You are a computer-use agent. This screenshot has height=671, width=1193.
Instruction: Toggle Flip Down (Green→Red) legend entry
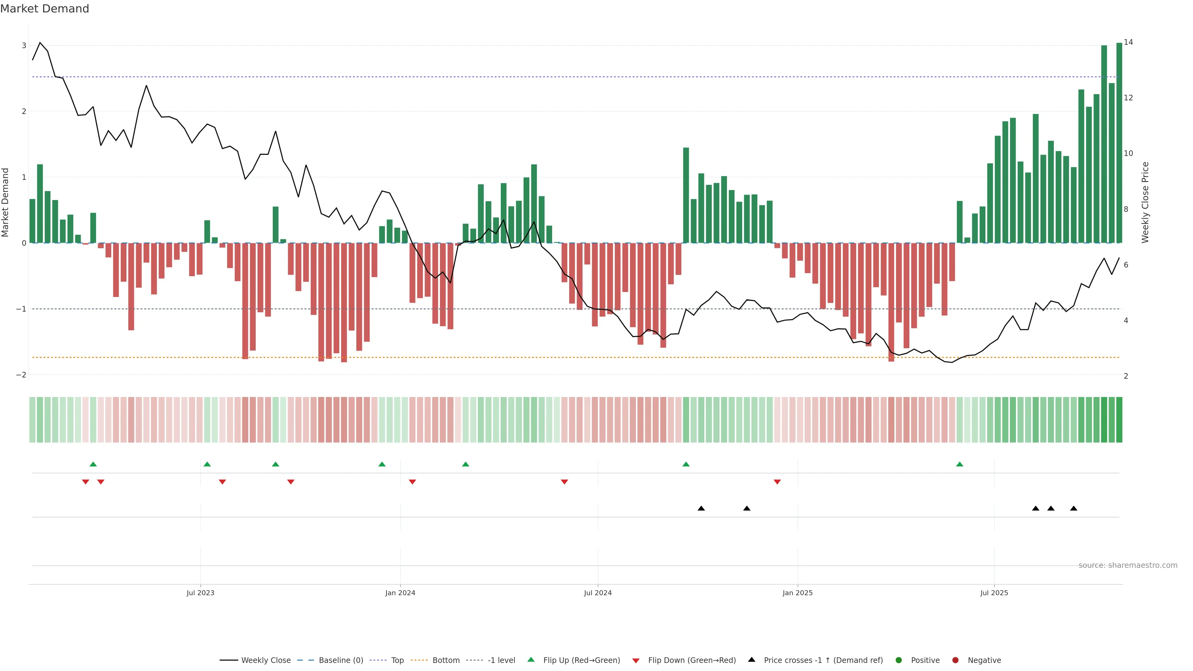coord(692,660)
